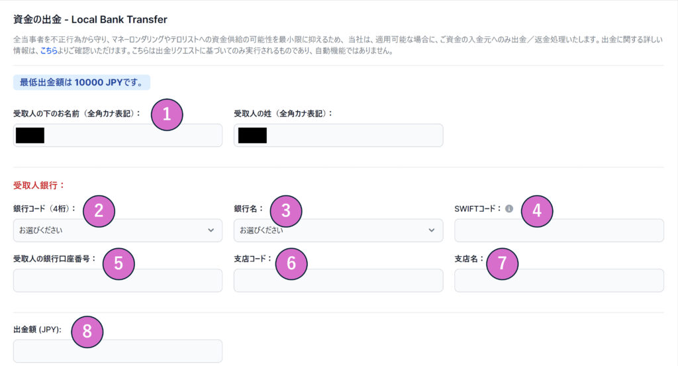Image resolution: width=678 pixels, height=366 pixels.
Task: Select the pink circle marker numbered 5
Action: (x=119, y=263)
